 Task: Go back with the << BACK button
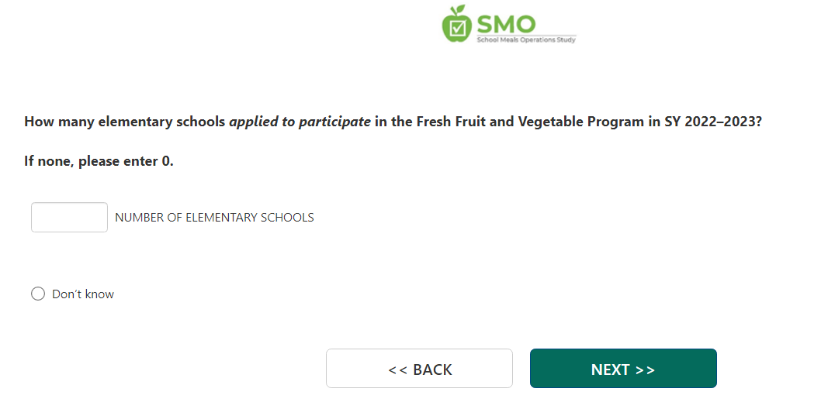pos(419,369)
